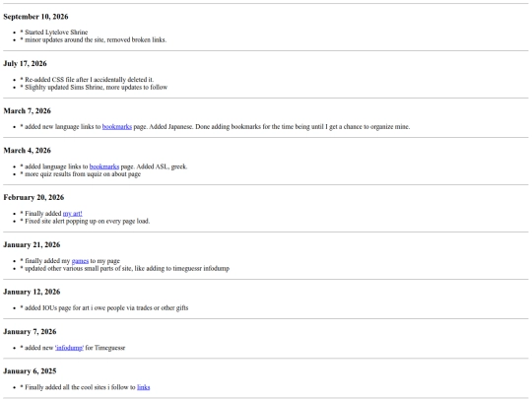The height and width of the screenshot is (399, 532).
Task: Follow the 'my art!' link
Action: [x=72, y=214]
